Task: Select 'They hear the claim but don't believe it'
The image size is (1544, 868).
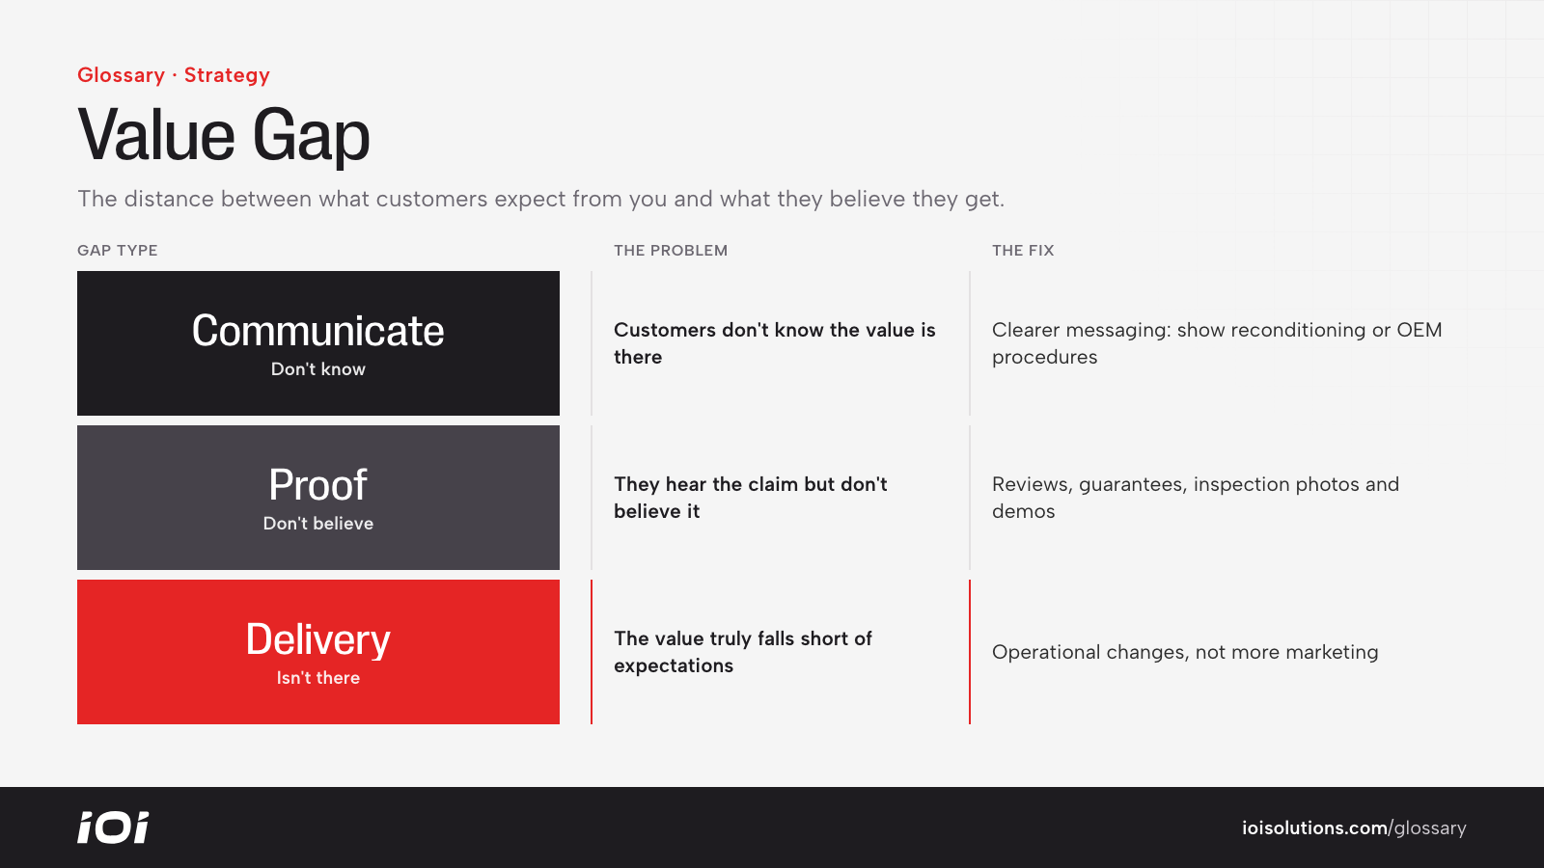Action: [x=751, y=498]
